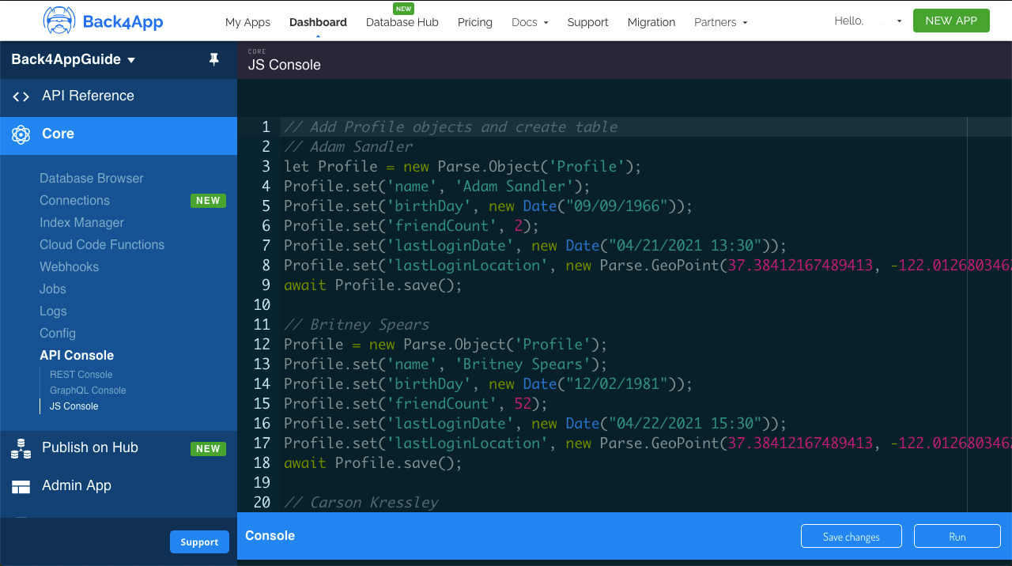The width and height of the screenshot is (1012, 566).
Task: Open the Pricing page
Action: coord(475,22)
